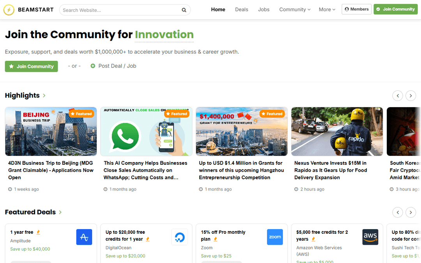The height and width of the screenshot is (263, 421).
Task: Go to the Home nav item
Action: 218,9
